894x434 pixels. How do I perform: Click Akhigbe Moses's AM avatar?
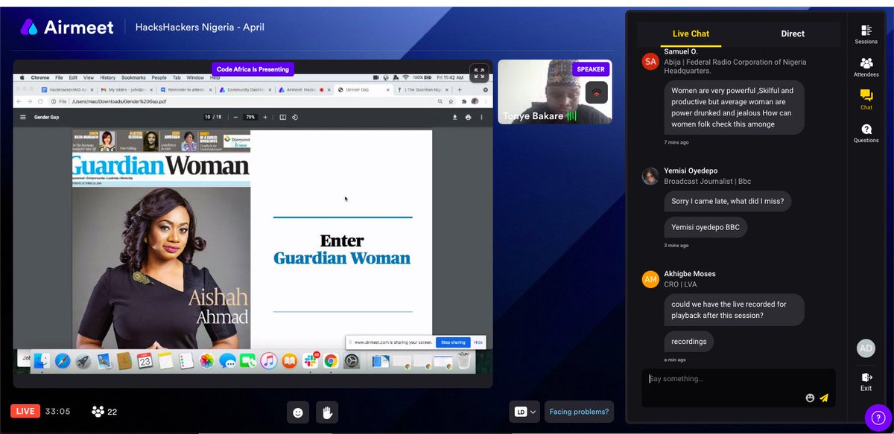pyautogui.click(x=650, y=279)
